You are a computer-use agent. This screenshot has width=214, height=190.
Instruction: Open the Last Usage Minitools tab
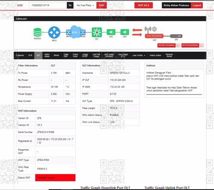point(109,55)
